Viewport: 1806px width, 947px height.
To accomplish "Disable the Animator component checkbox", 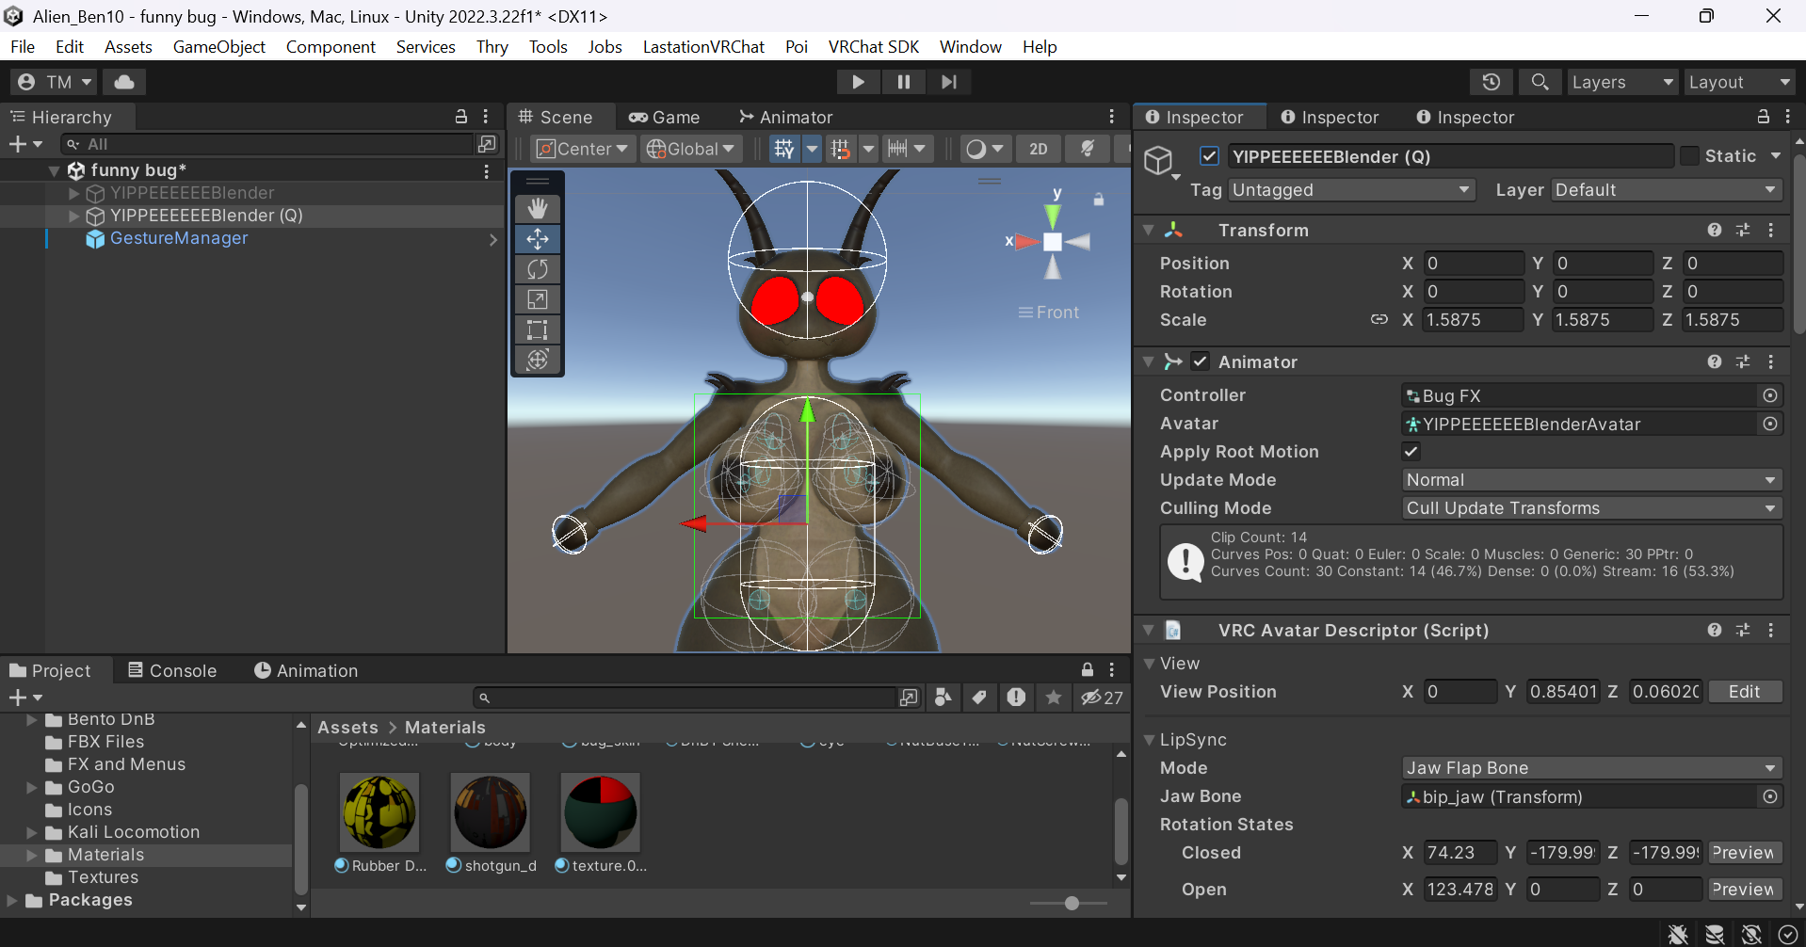I will click(x=1200, y=361).
